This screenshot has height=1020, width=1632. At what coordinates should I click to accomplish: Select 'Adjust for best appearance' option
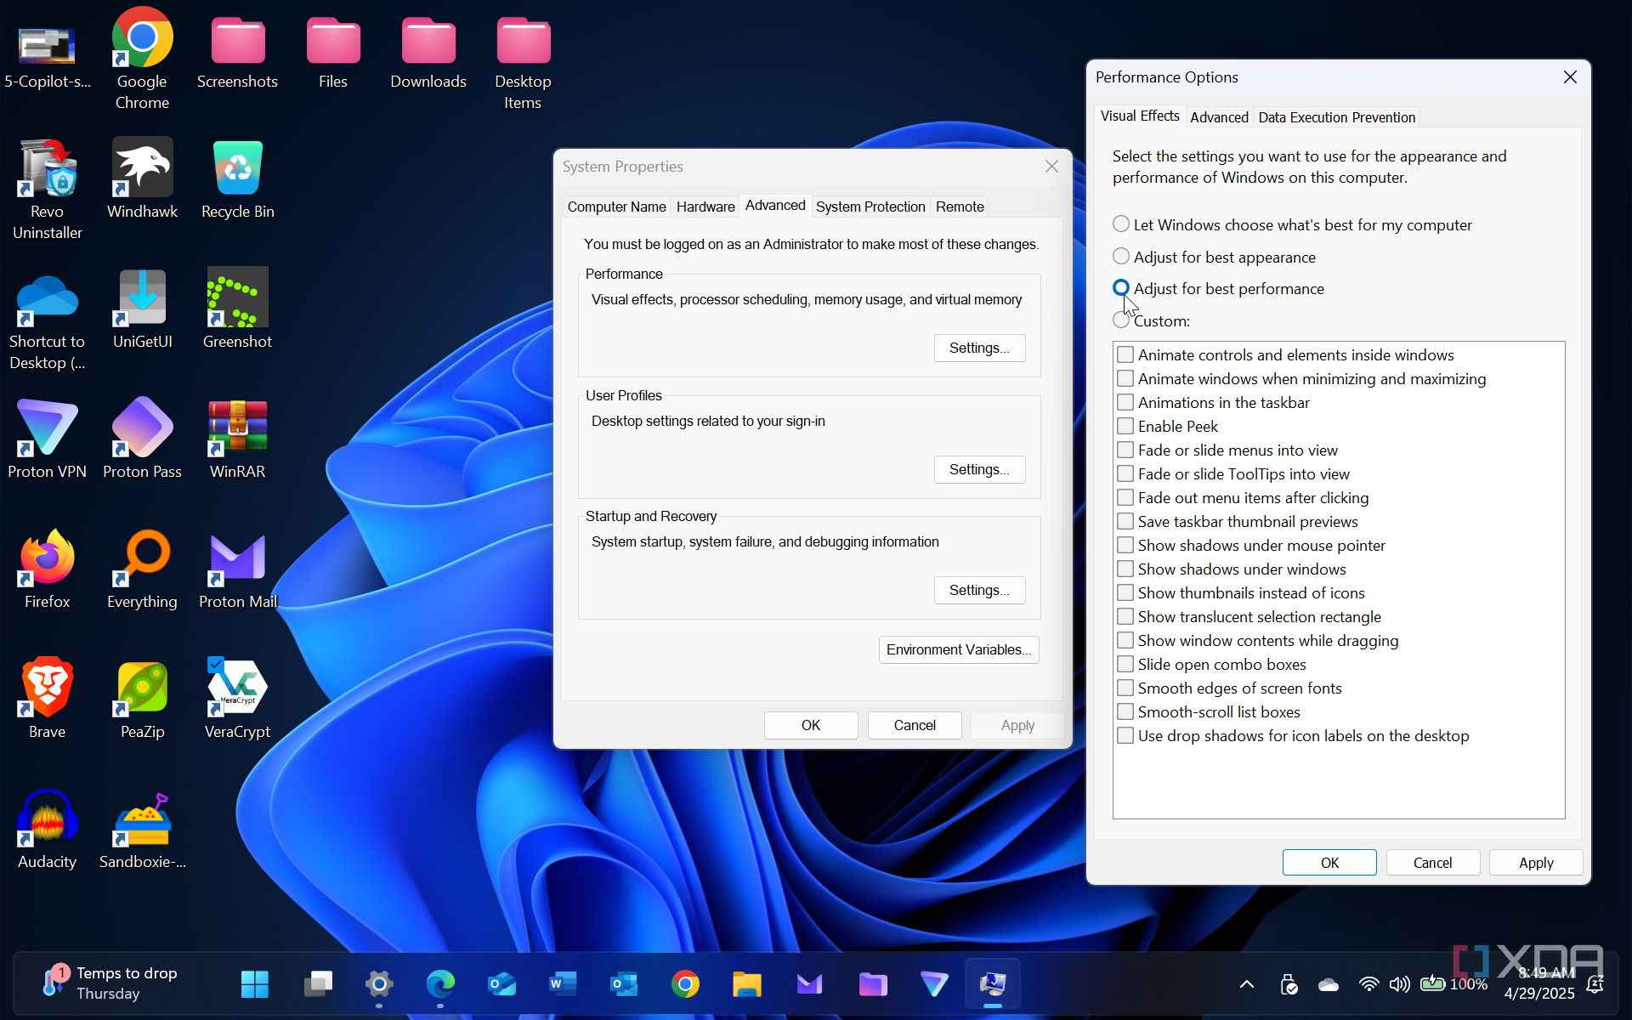(x=1121, y=257)
